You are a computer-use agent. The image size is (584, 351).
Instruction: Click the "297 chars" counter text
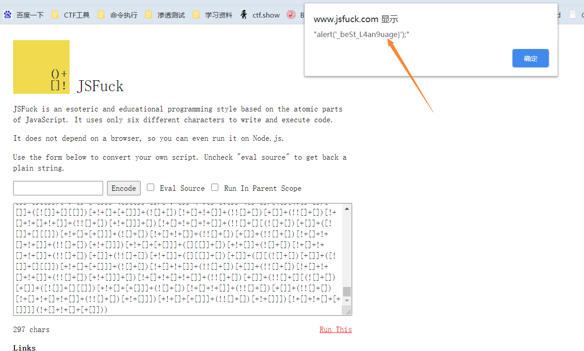[x=31, y=330]
